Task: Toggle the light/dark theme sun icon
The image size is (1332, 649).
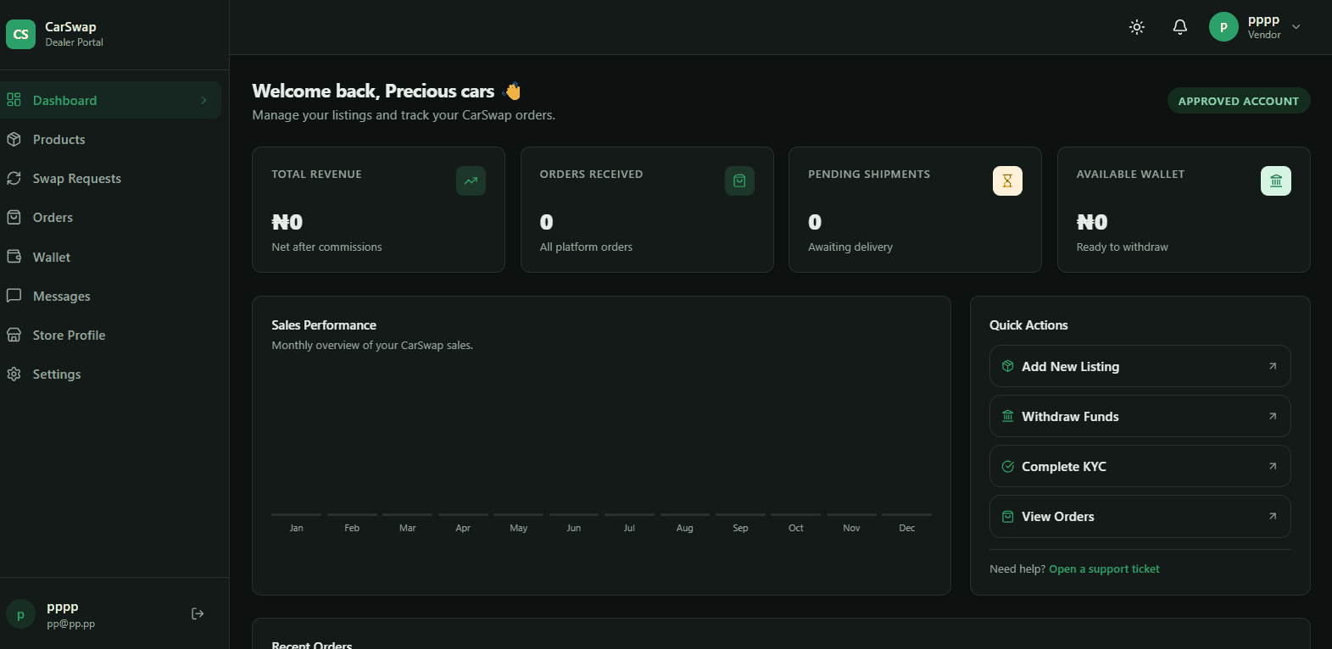Action: point(1137,27)
